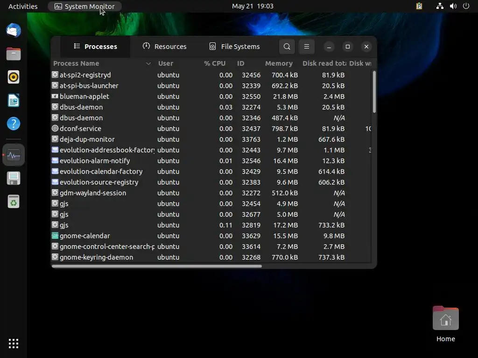The image size is (478, 358).
Task: Open the Trash in the dock
Action: coord(14,201)
